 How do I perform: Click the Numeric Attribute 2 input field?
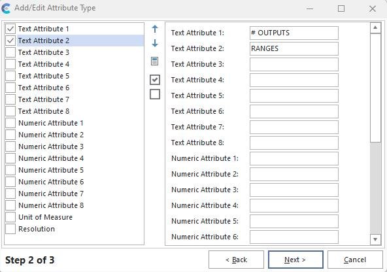point(294,174)
